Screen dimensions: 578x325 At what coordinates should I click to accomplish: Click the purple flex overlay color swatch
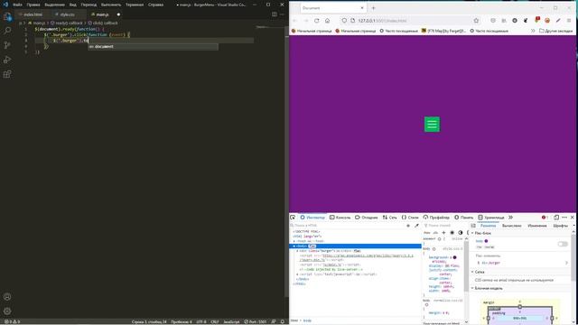[x=486, y=241]
